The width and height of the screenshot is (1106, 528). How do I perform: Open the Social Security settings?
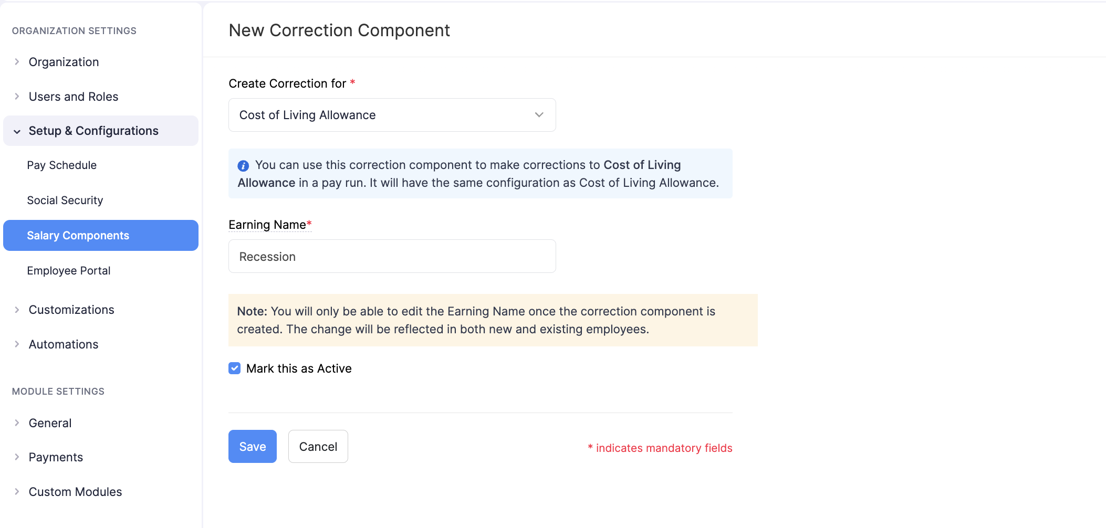[65, 200]
